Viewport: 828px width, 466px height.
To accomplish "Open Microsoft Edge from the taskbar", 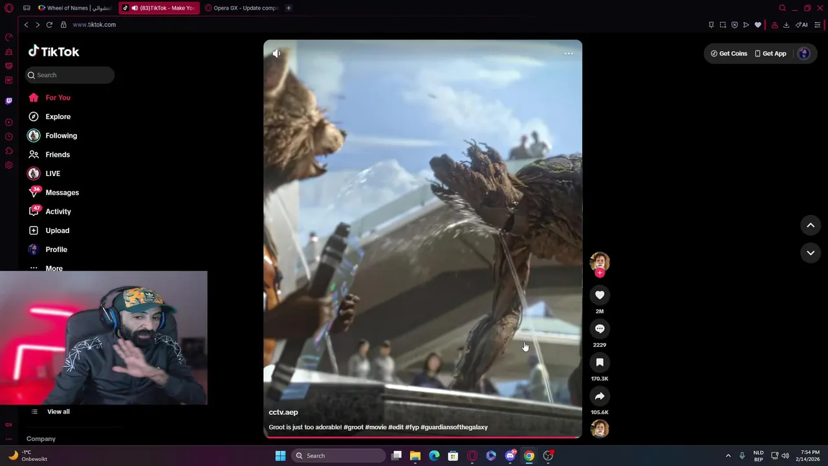I will [434, 456].
